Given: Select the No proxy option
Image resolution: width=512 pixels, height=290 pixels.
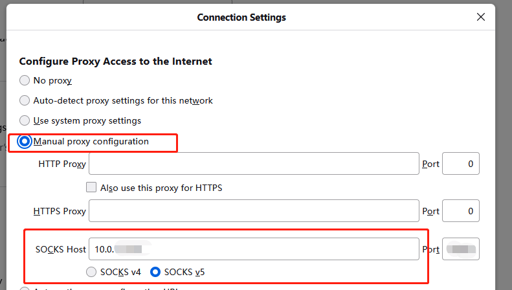Looking at the screenshot, I should (25, 81).
